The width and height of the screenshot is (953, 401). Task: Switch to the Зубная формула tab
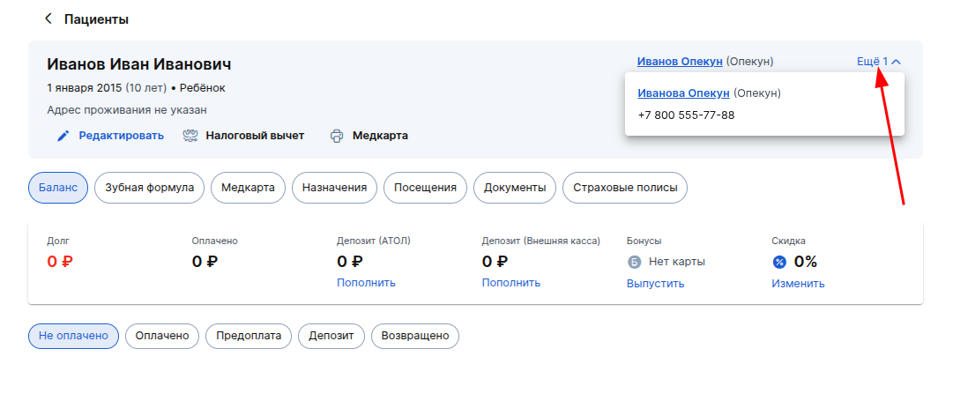click(x=150, y=188)
